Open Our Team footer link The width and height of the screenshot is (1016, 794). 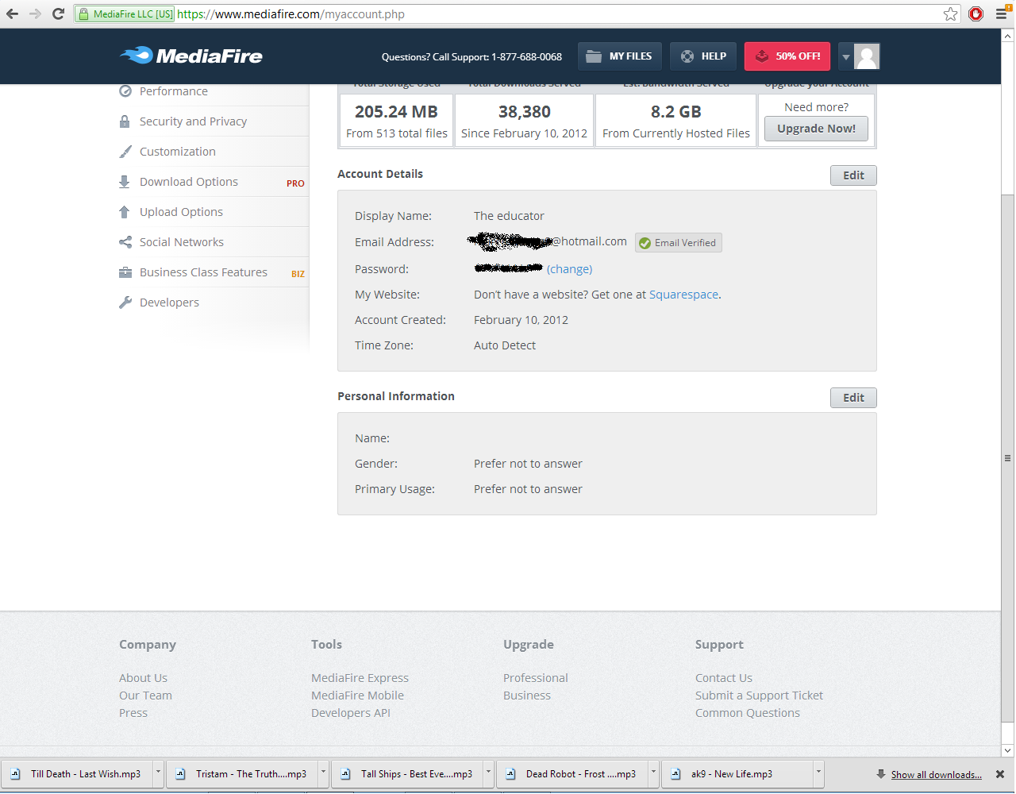[x=145, y=696]
